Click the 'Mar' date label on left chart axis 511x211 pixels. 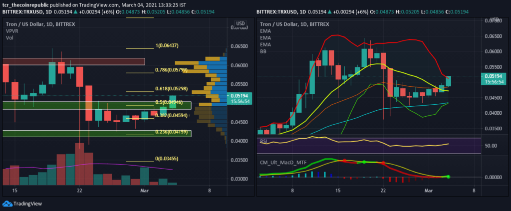(x=144, y=191)
